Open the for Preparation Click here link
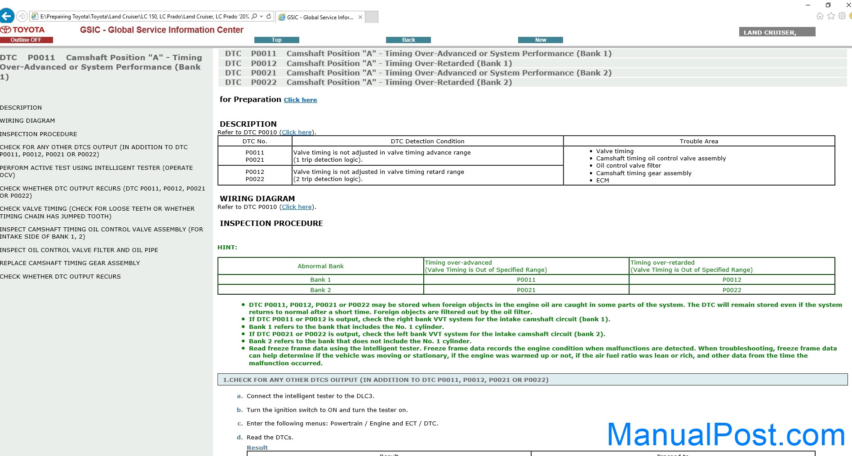 coord(300,100)
